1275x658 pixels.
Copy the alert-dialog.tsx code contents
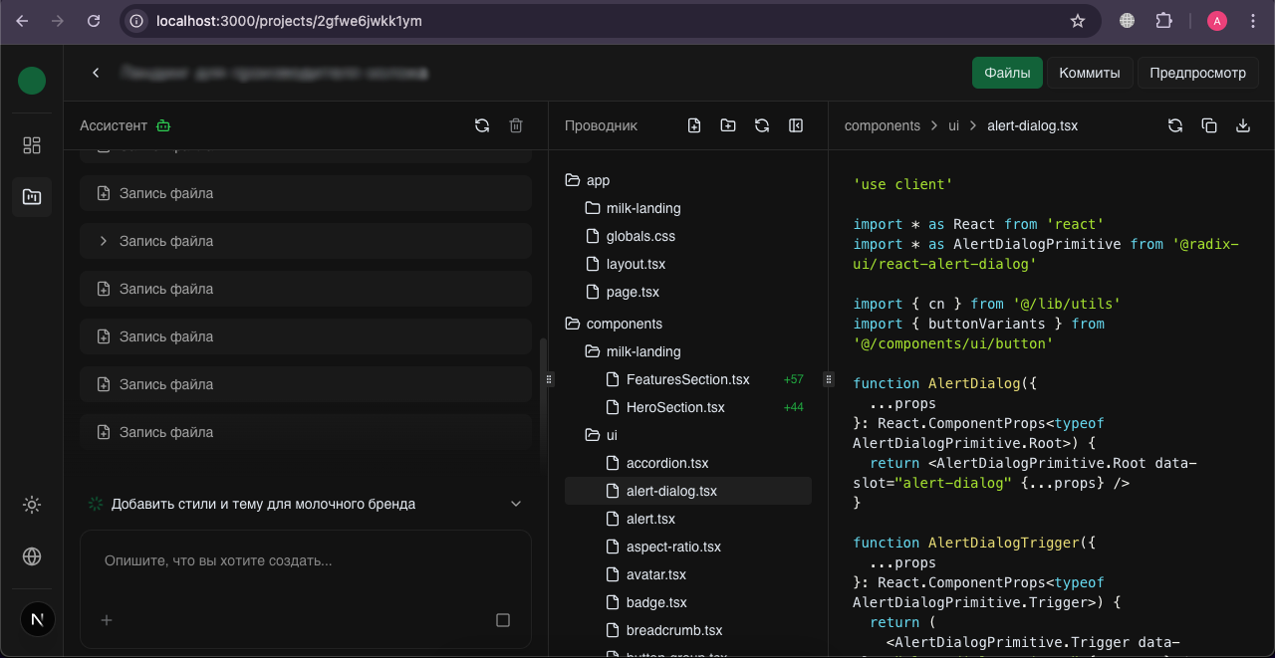(x=1209, y=125)
